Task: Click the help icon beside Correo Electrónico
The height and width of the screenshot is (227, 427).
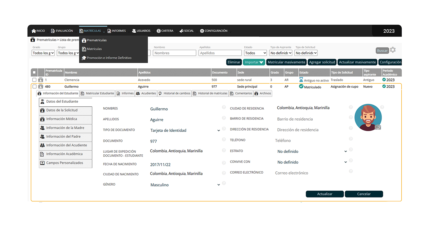Action: click(351, 171)
